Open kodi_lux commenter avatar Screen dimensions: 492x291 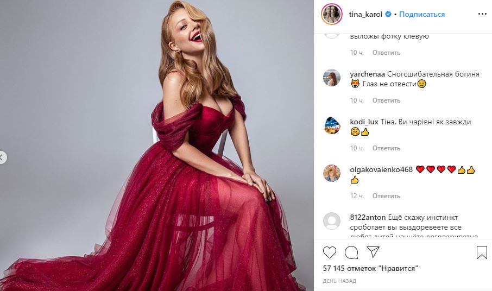click(x=331, y=125)
